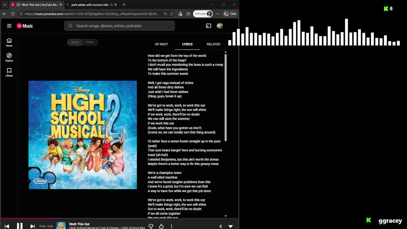The height and width of the screenshot is (229, 407).
Task: Mute the Work This Out tab audio
Action: click(18, 5)
